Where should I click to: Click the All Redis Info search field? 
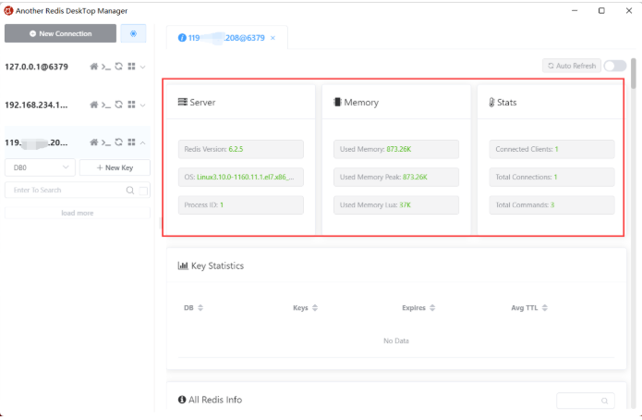tap(585, 401)
